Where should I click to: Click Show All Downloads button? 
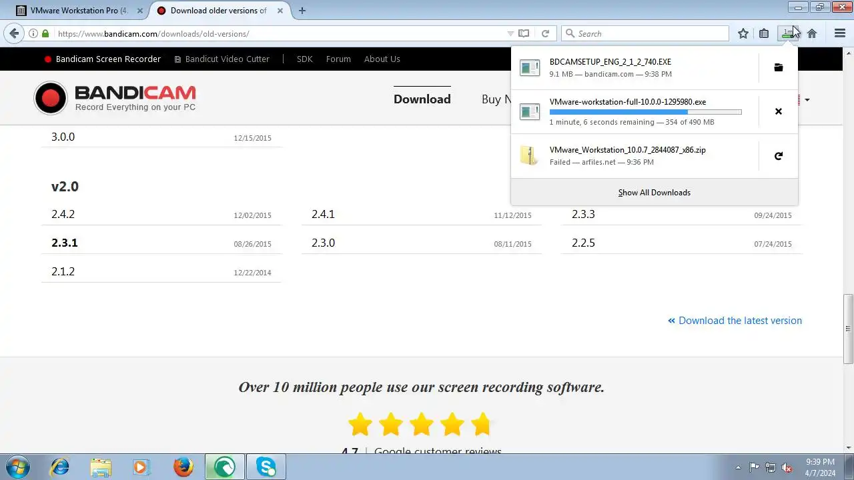pos(654,193)
